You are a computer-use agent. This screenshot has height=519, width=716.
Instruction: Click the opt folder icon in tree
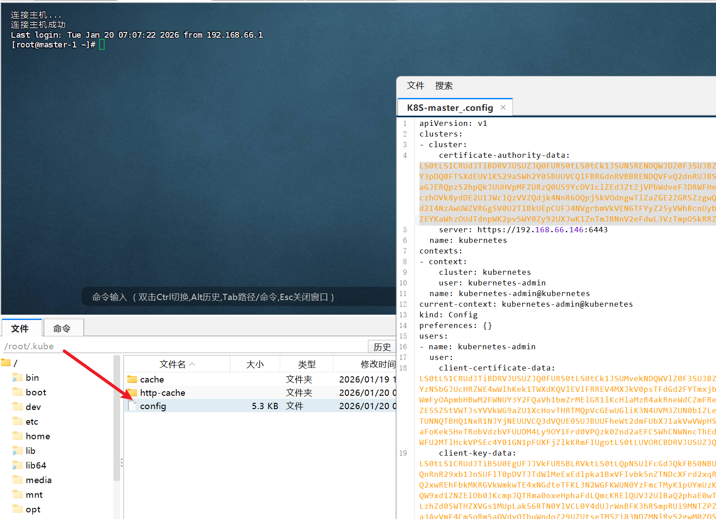(18, 509)
